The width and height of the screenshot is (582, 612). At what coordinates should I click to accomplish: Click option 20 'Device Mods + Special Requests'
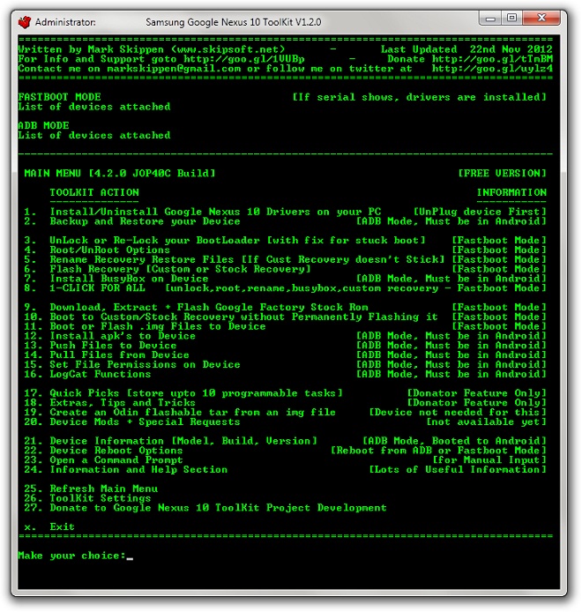[132, 422]
